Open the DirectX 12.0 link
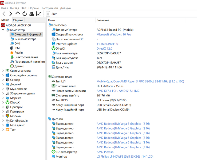The image size is (197, 160). coord(104,49)
